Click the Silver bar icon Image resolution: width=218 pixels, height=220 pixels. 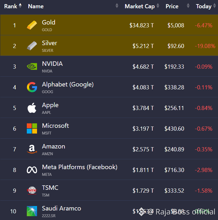(x=32, y=46)
